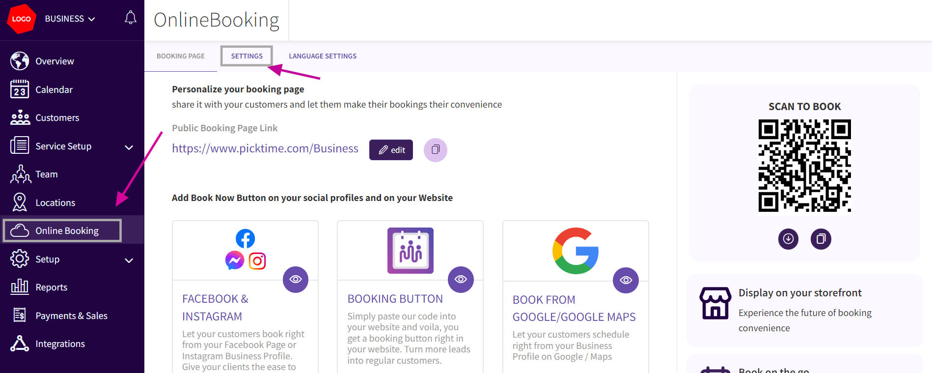Click the notification bell icon
Viewport: 932px width, 373px height.
pos(130,18)
